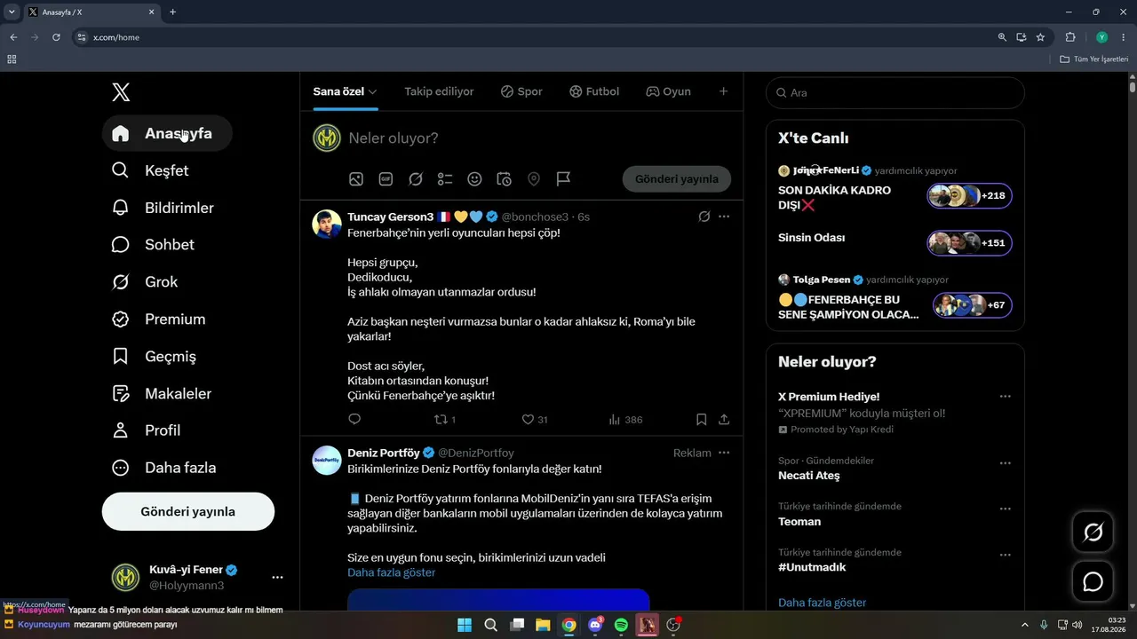Click the schedule post icon in the composer
This screenshot has width=1137, height=639.
pos(504,179)
